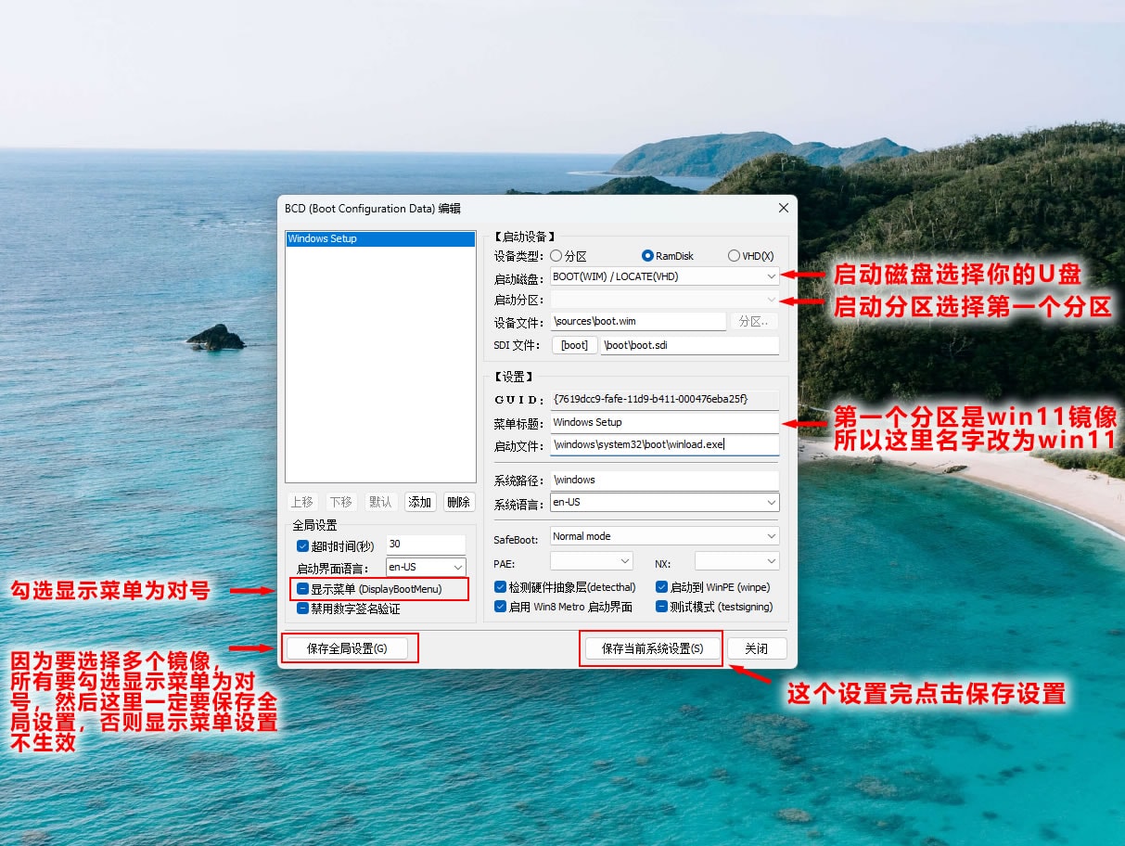Expand the 系统语言 en-US dropdown
This screenshot has height=846, width=1125.
click(x=771, y=503)
